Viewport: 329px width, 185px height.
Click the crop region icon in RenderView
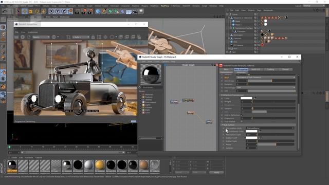pos(68,37)
